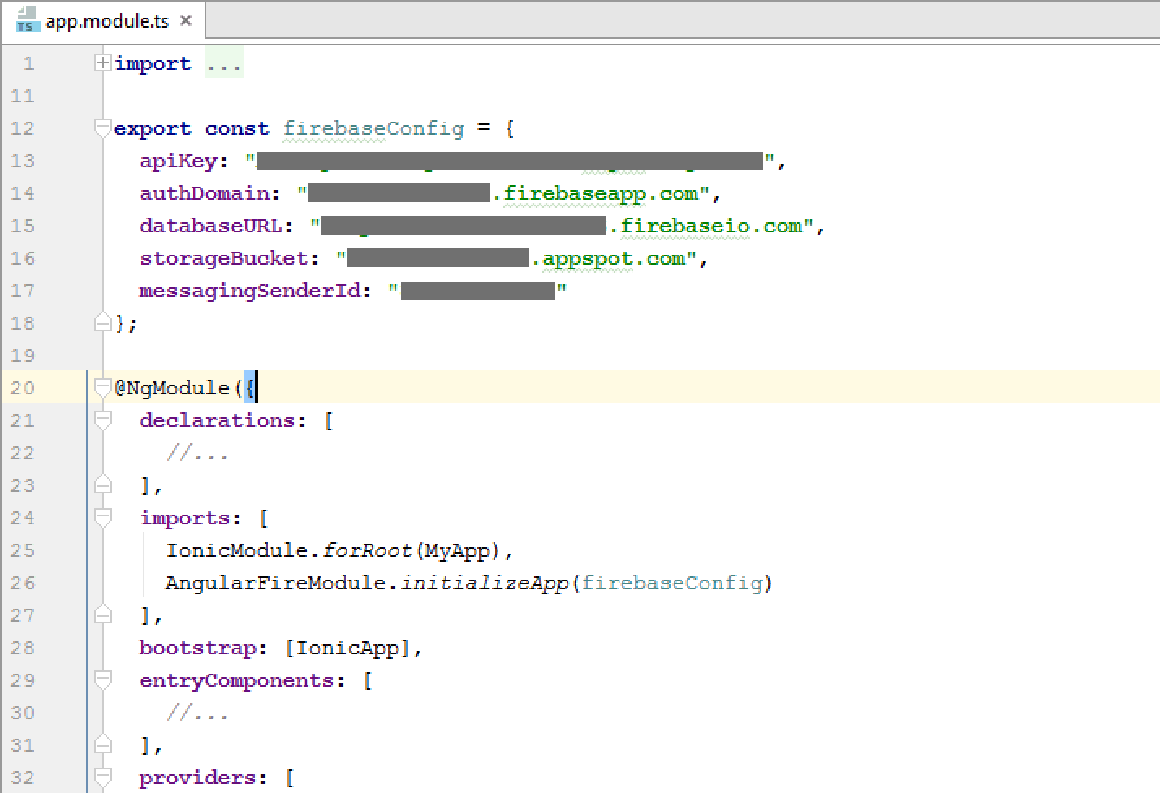The image size is (1160, 793).
Task: Click the 'const' keyword
Action: click(237, 128)
